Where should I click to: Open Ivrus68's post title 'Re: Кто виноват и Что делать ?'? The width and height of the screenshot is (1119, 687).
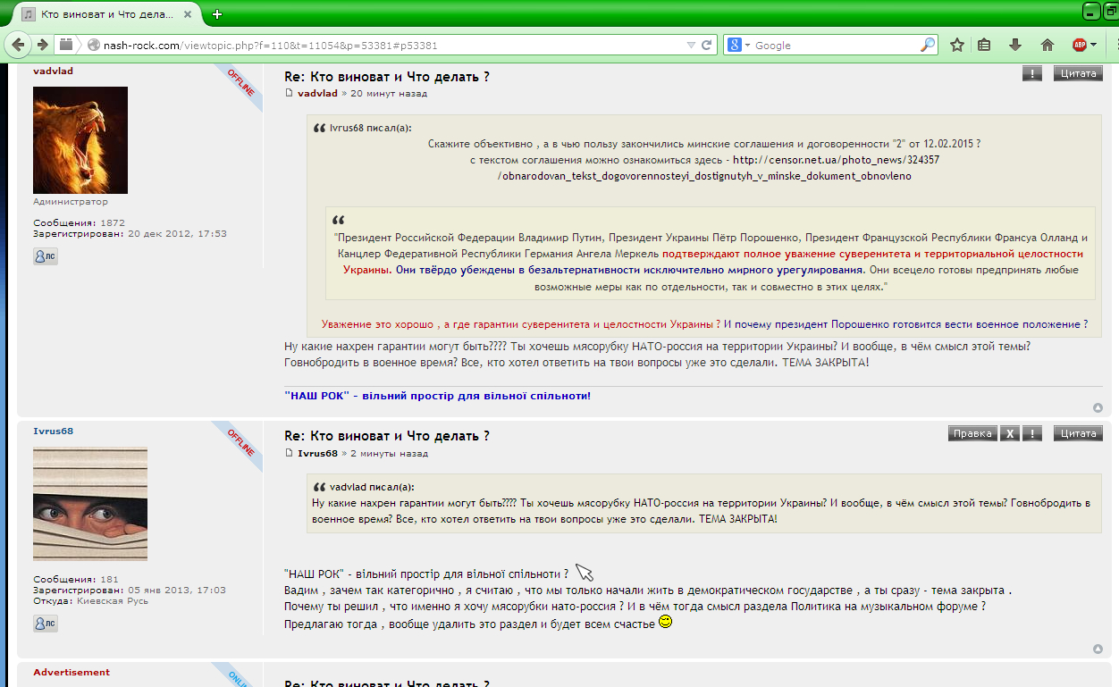(387, 436)
